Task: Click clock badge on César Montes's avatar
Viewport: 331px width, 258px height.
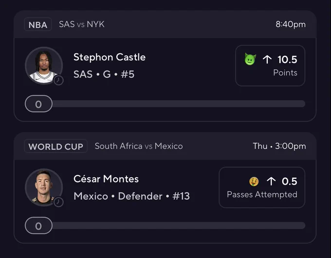Action: (x=58, y=202)
